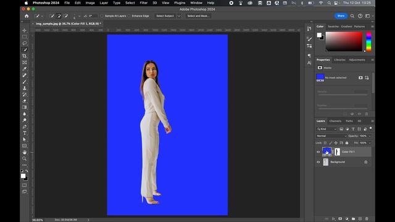Hide the Background layer
Image resolution: width=395 pixels, height=222 pixels.
318,162
